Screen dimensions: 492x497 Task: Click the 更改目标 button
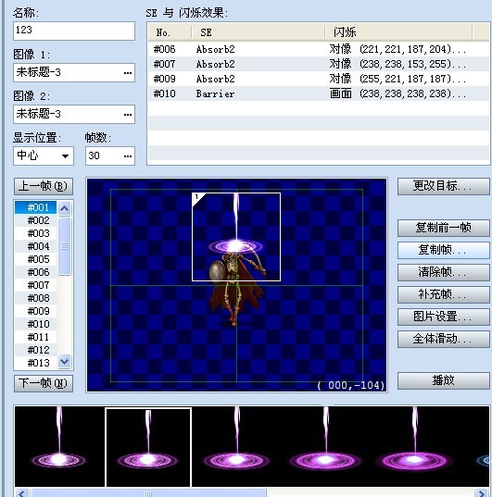point(444,186)
